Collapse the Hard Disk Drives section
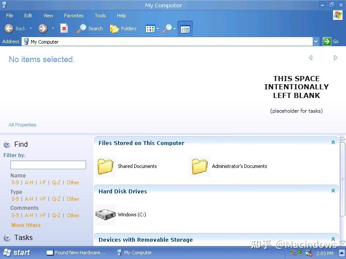The image size is (346, 259). 333,190
